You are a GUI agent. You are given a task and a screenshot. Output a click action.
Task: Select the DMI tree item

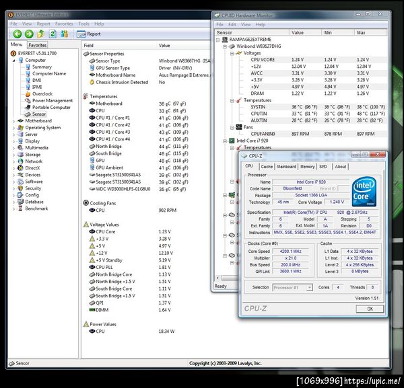click(36, 80)
